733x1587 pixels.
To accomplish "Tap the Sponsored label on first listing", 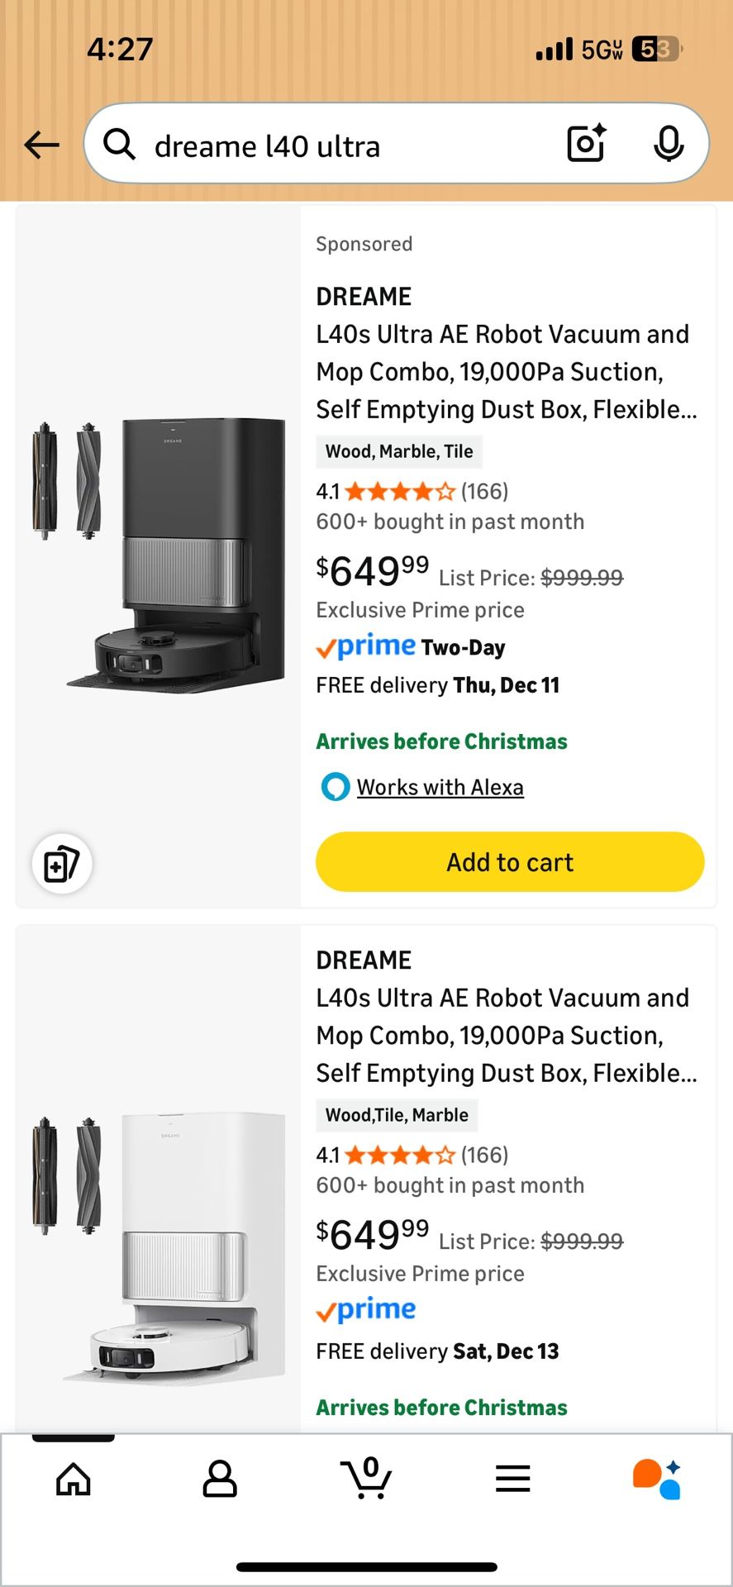I will point(364,244).
